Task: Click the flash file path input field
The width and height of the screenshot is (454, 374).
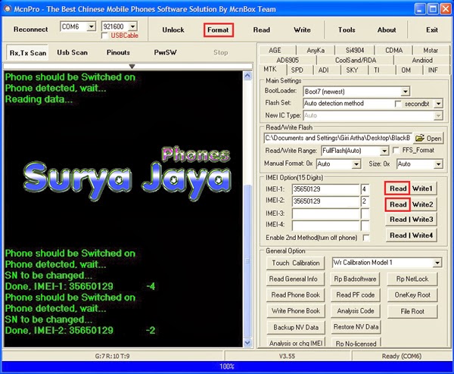Action: tap(337, 139)
